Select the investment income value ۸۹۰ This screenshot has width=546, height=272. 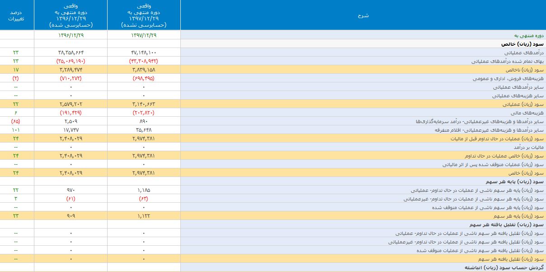click(144, 121)
